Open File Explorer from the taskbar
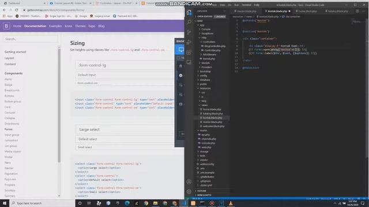This screenshot has height=207, width=369. 155,203
